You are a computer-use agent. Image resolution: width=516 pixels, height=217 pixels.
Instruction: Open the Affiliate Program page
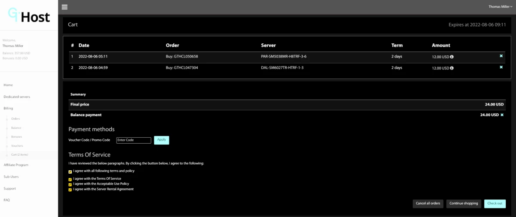pyautogui.click(x=16, y=165)
